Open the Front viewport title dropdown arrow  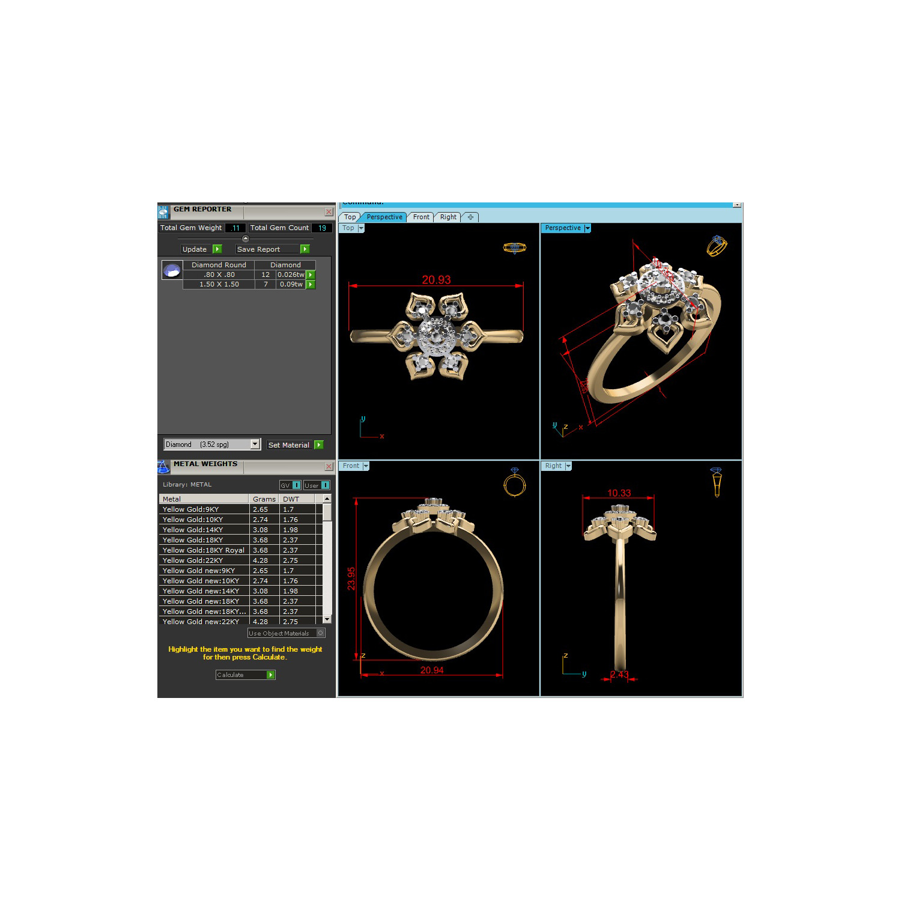click(366, 466)
